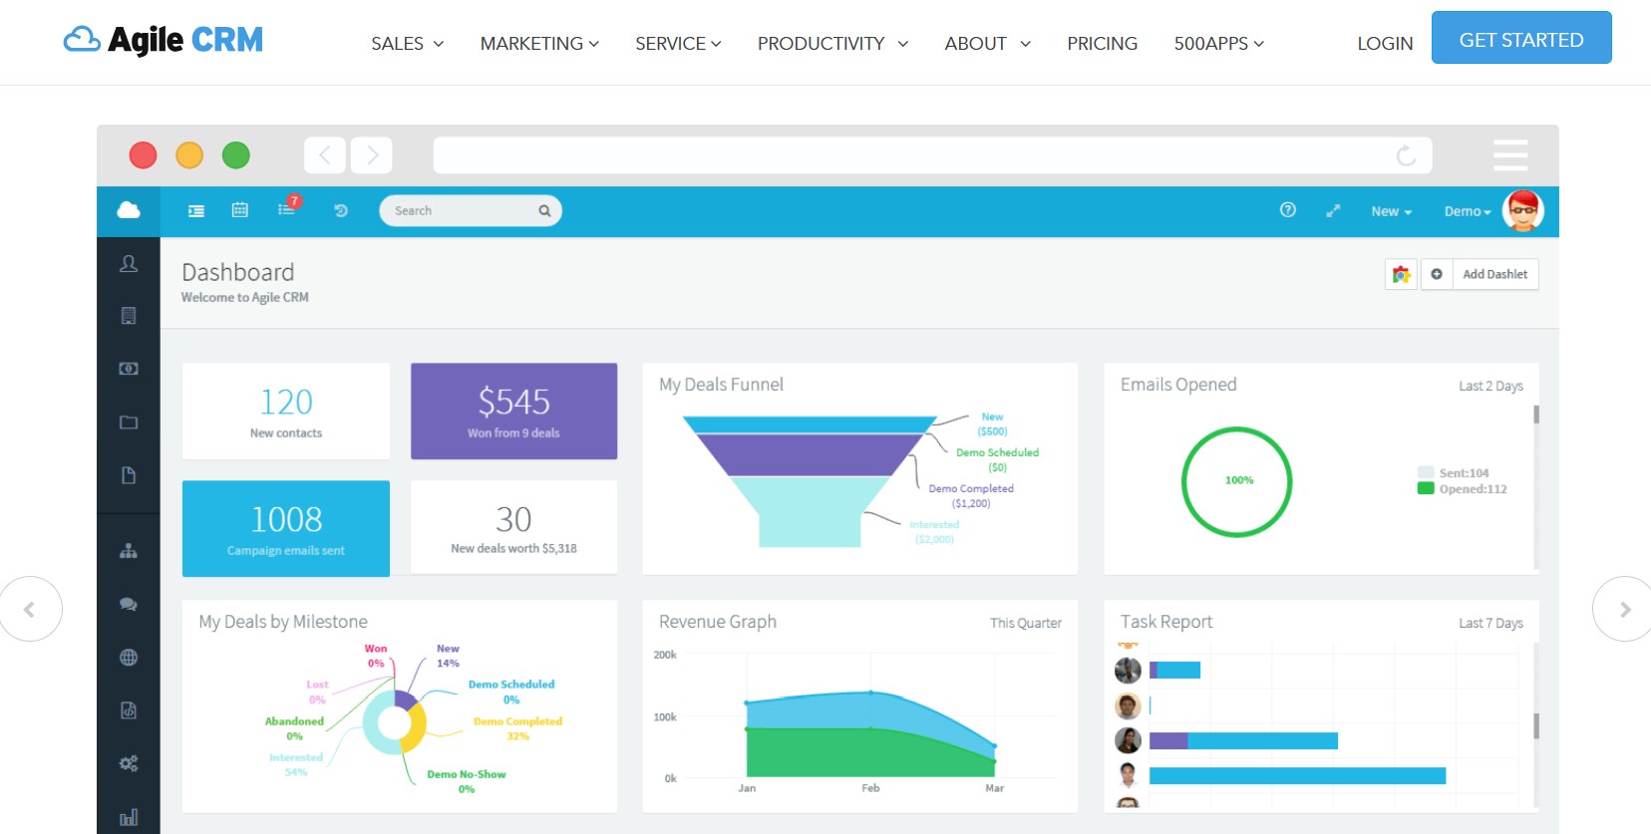The image size is (1651, 834).
Task: Show the previous carousel slide
Action: [x=30, y=609]
